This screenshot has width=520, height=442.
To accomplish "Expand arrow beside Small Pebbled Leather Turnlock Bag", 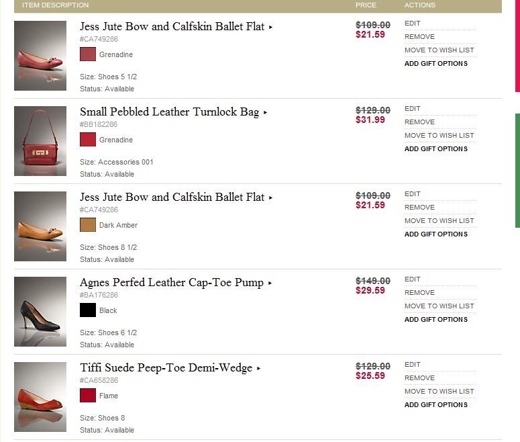I will click(x=266, y=113).
